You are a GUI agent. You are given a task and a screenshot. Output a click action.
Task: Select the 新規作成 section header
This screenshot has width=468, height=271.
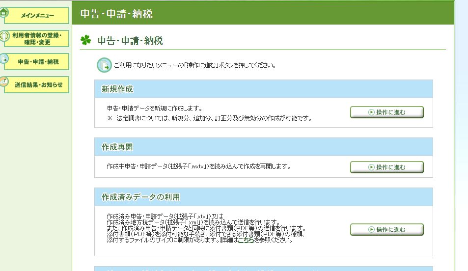(263, 89)
